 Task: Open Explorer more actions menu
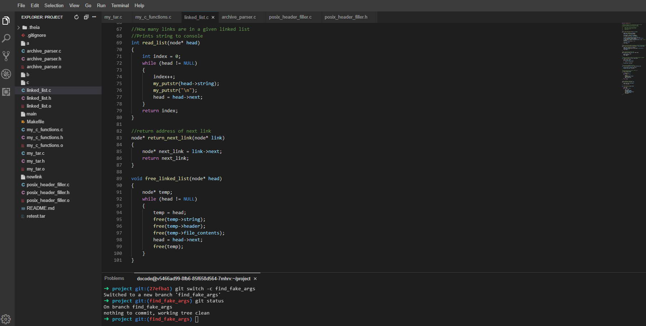[x=94, y=17]
